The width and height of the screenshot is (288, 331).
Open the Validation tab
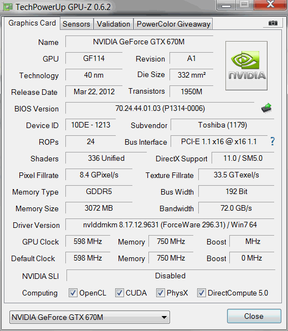pos(114,24)
